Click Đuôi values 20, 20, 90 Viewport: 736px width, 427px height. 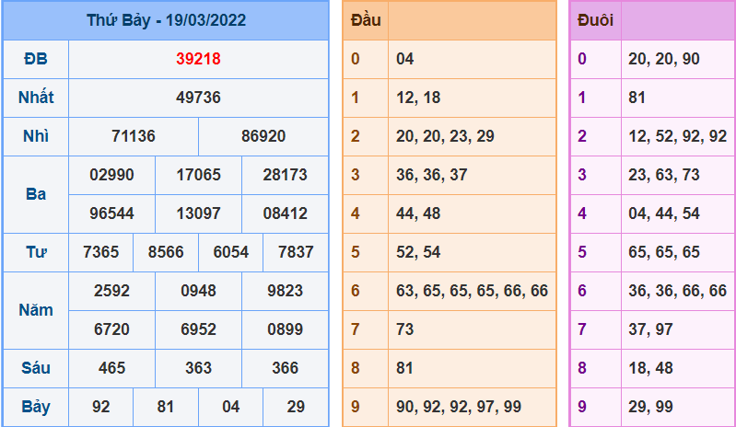click(664, 59)
